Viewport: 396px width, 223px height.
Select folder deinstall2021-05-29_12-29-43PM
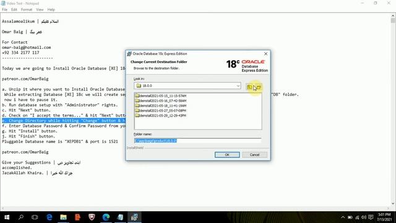click(x=161, y=115)
